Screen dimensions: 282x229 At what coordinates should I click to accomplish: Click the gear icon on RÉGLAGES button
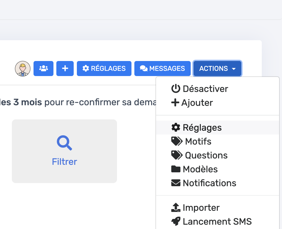click(86, 69)
